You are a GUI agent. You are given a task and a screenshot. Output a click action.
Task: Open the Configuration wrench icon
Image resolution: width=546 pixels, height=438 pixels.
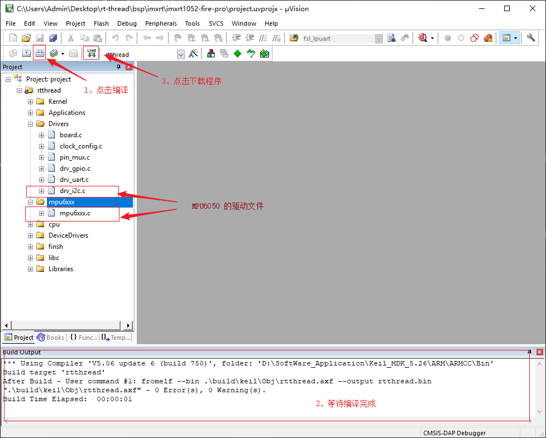(x=531, y=38)
